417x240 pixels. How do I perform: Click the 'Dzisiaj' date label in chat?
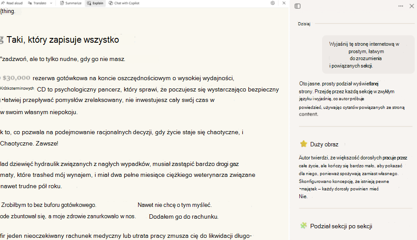pyautogui.click(x=304, y=24)
